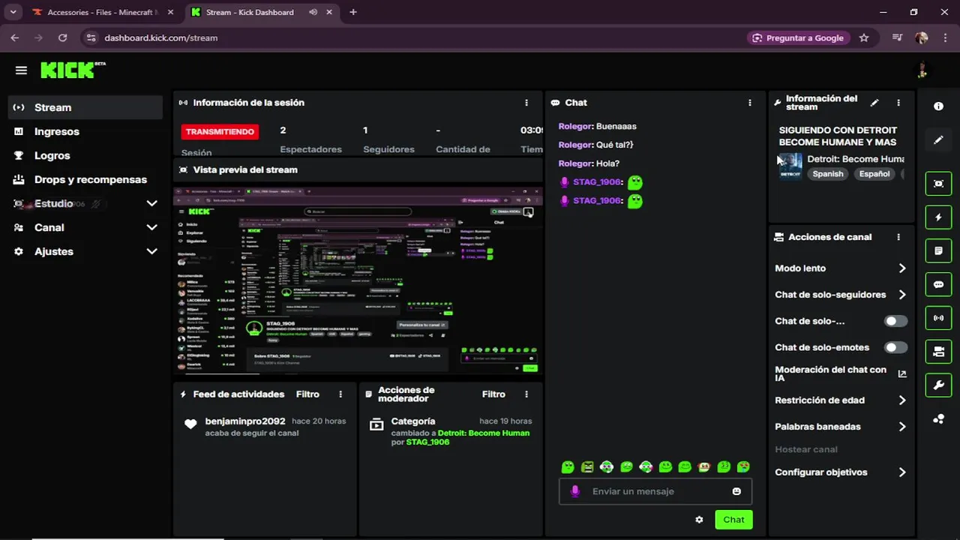Screen dimensions: 960x540
Task: Insert the angry Hulk-face emote
Action: click(587, 467)
